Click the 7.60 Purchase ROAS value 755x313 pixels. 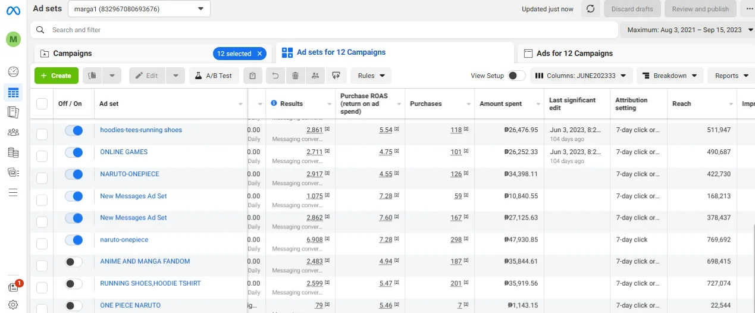(x=386, y=218)
